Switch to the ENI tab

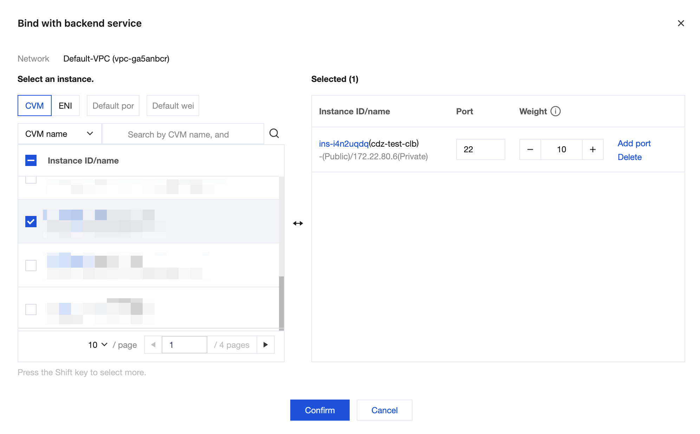65,106
